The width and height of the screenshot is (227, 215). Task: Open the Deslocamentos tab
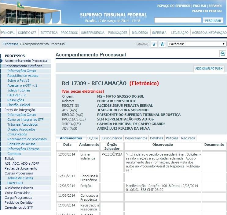point(136,138)
